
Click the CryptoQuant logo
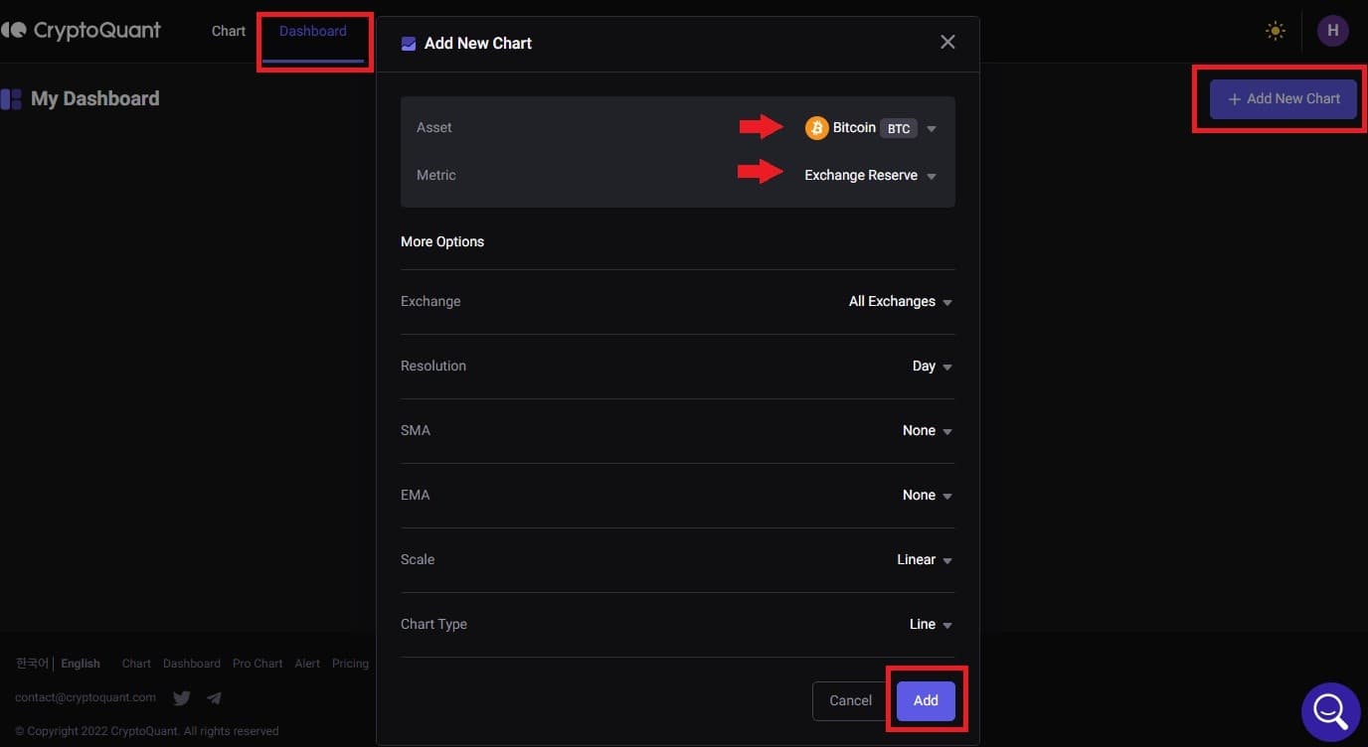coord(81,31)
